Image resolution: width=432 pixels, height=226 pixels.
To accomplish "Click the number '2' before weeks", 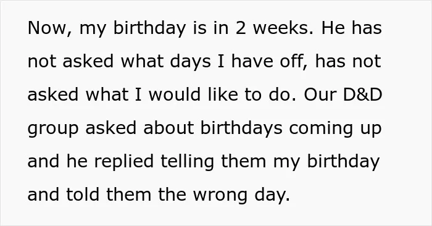I will [x=241, y=28].
